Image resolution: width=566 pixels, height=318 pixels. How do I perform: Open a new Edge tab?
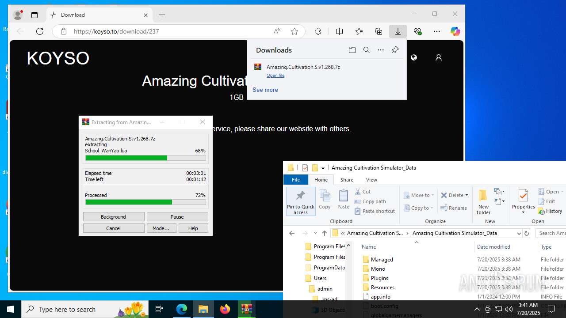(162, 15)
